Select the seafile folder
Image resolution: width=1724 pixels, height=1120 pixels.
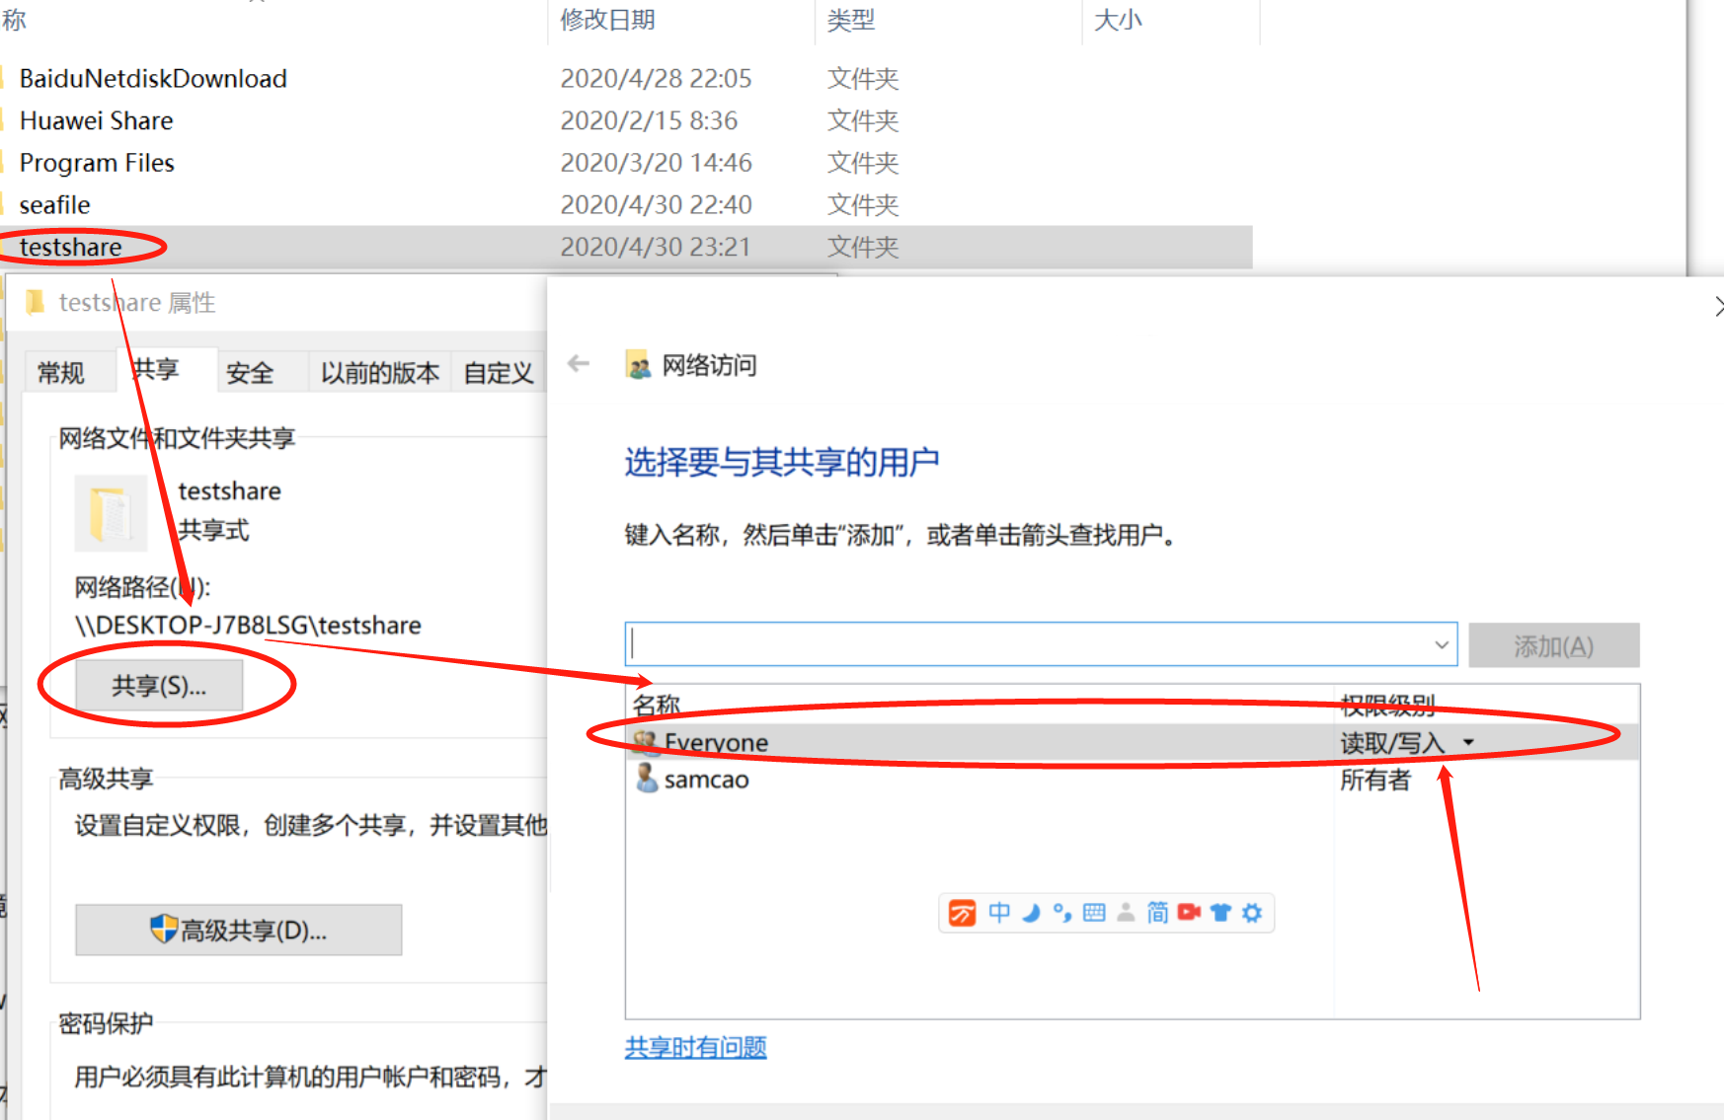pos(54,205)
